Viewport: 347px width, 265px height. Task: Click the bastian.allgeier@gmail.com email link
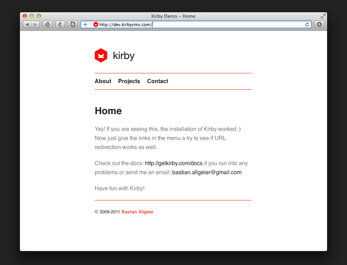point(207,172)
